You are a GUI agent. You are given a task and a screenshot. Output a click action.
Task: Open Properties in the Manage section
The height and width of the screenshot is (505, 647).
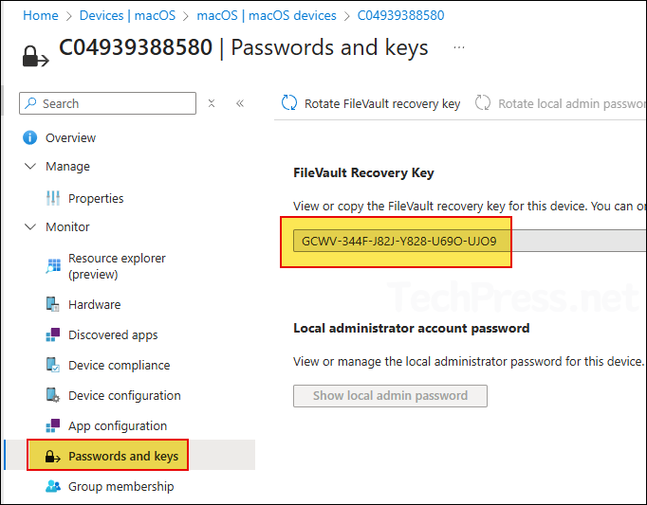96,199
